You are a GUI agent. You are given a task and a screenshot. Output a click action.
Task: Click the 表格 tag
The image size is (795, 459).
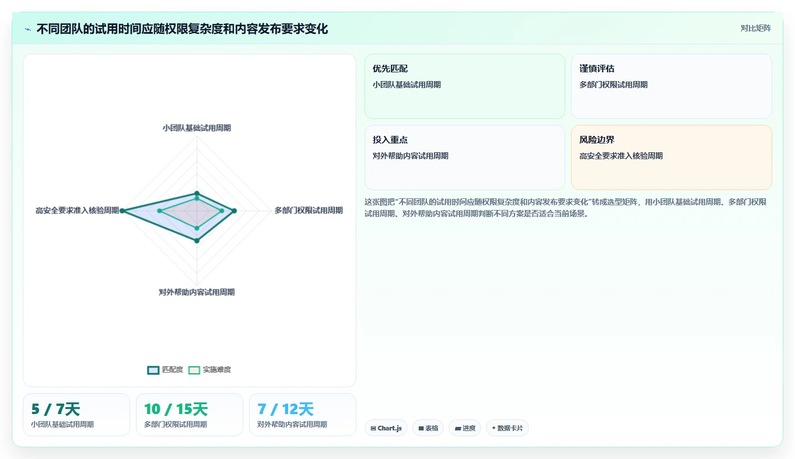point(428,428)
